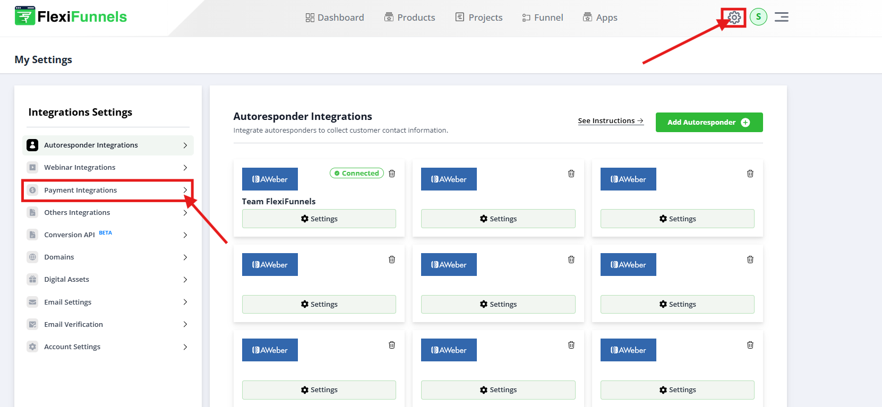The width and height of the screenshot is (882, 407).
Task: Expand the Email Settings chevron
Action: tap(185, 302)
